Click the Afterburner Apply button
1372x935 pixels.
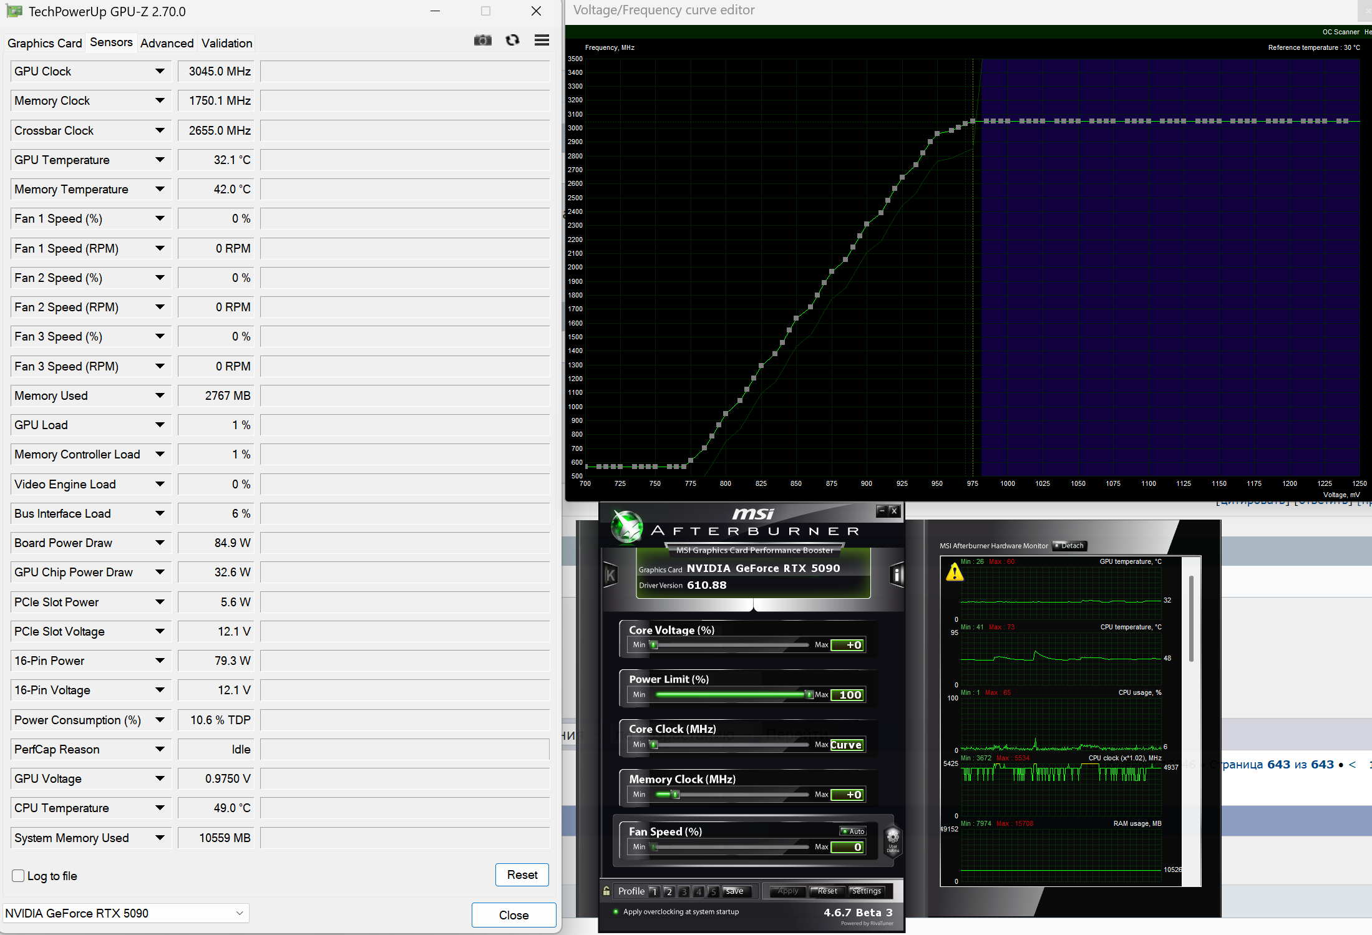pyautogui.click(x=788, y=891)
